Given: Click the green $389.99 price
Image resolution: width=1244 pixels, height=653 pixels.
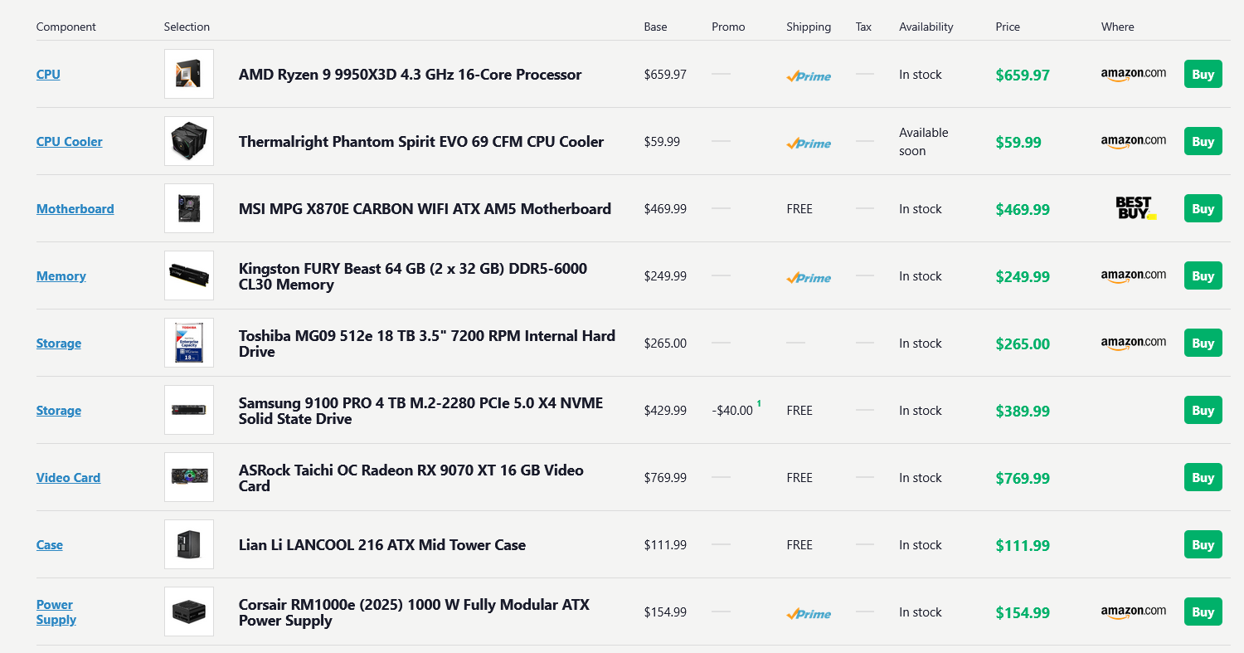Looking at the screenshot, I should coord(1023,412).
